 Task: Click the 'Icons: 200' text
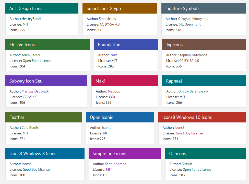[x=17, y=175]
